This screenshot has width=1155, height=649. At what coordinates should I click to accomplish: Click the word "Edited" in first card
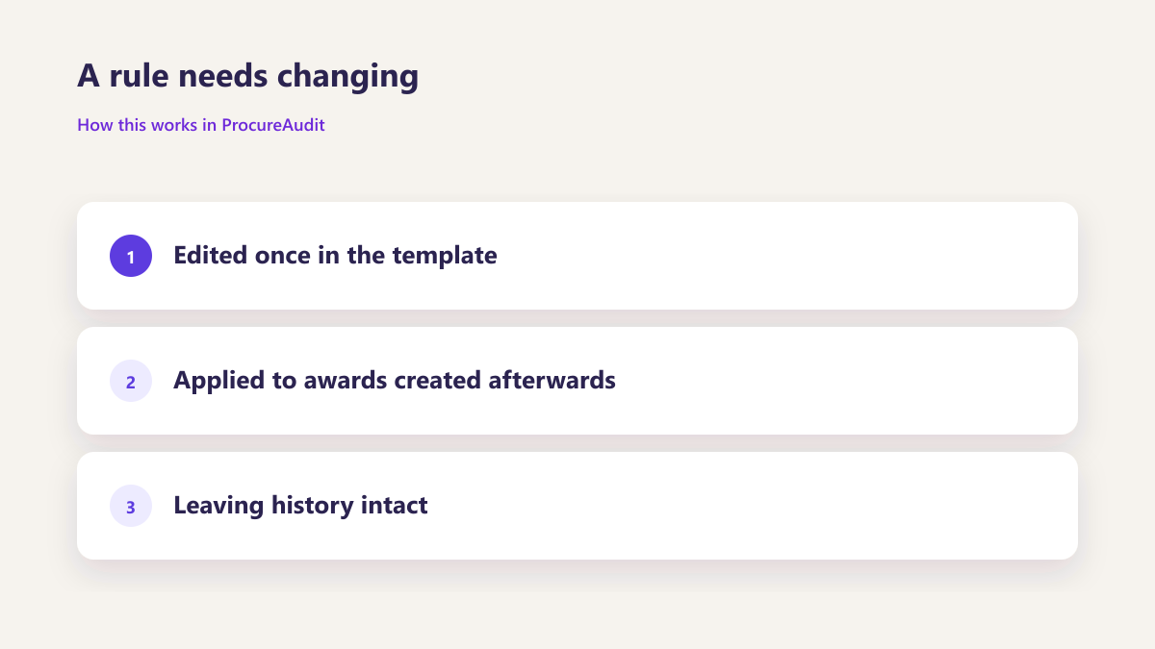coord(211,256)
